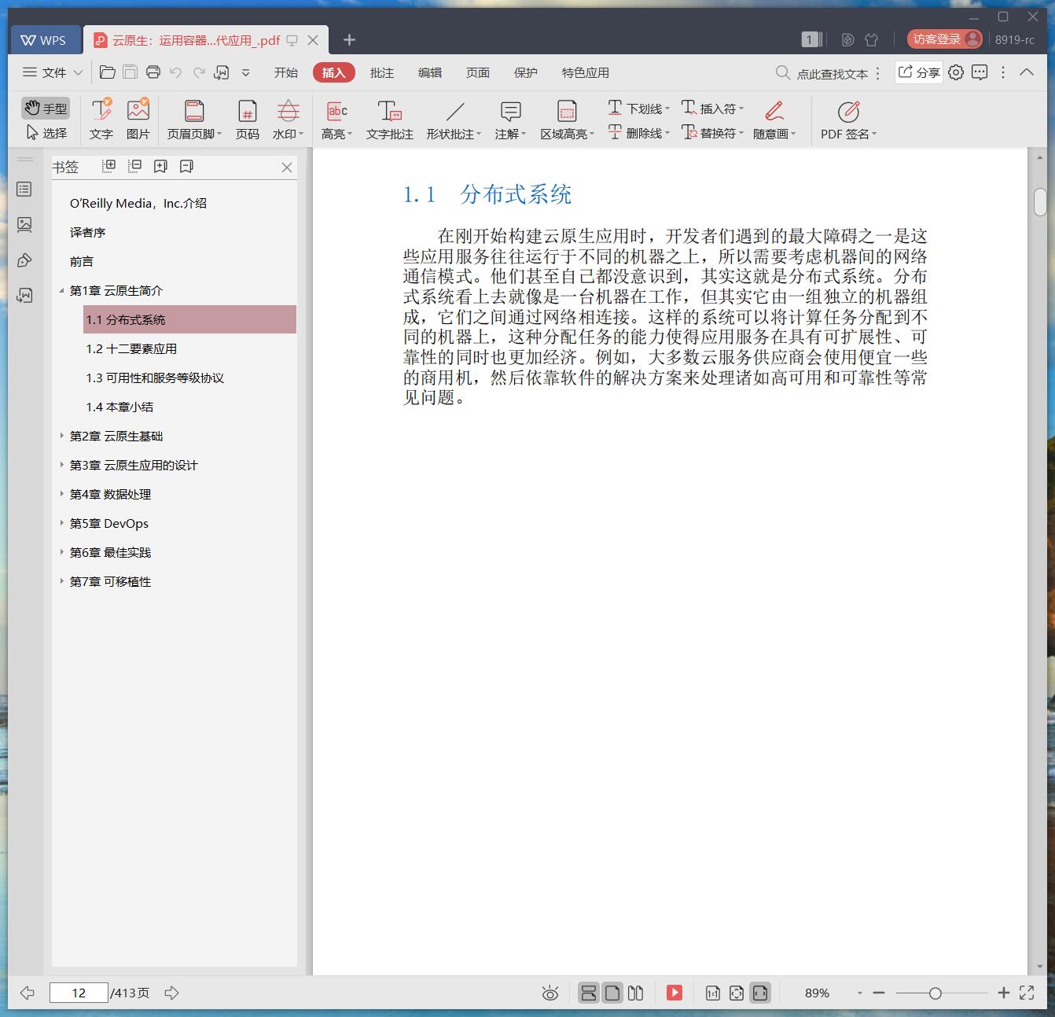Open the feedback chat icon
Screen dimensions: 1055x1017
pyautogui.click(x=980, y=72)
